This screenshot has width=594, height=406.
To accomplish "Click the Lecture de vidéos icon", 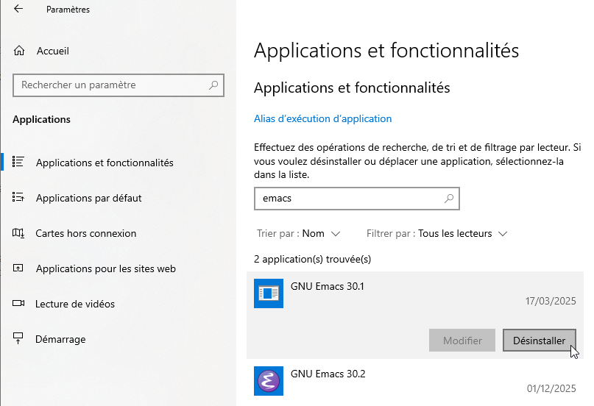I will click(x=19, y=304).
